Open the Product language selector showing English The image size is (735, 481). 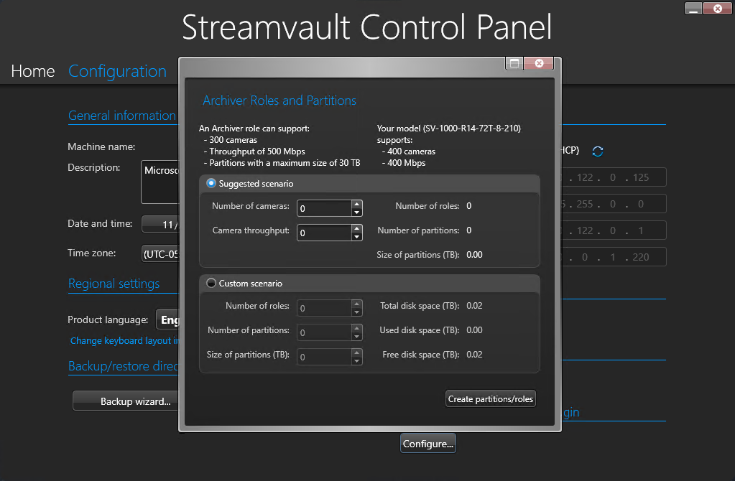tap(168, 319)
